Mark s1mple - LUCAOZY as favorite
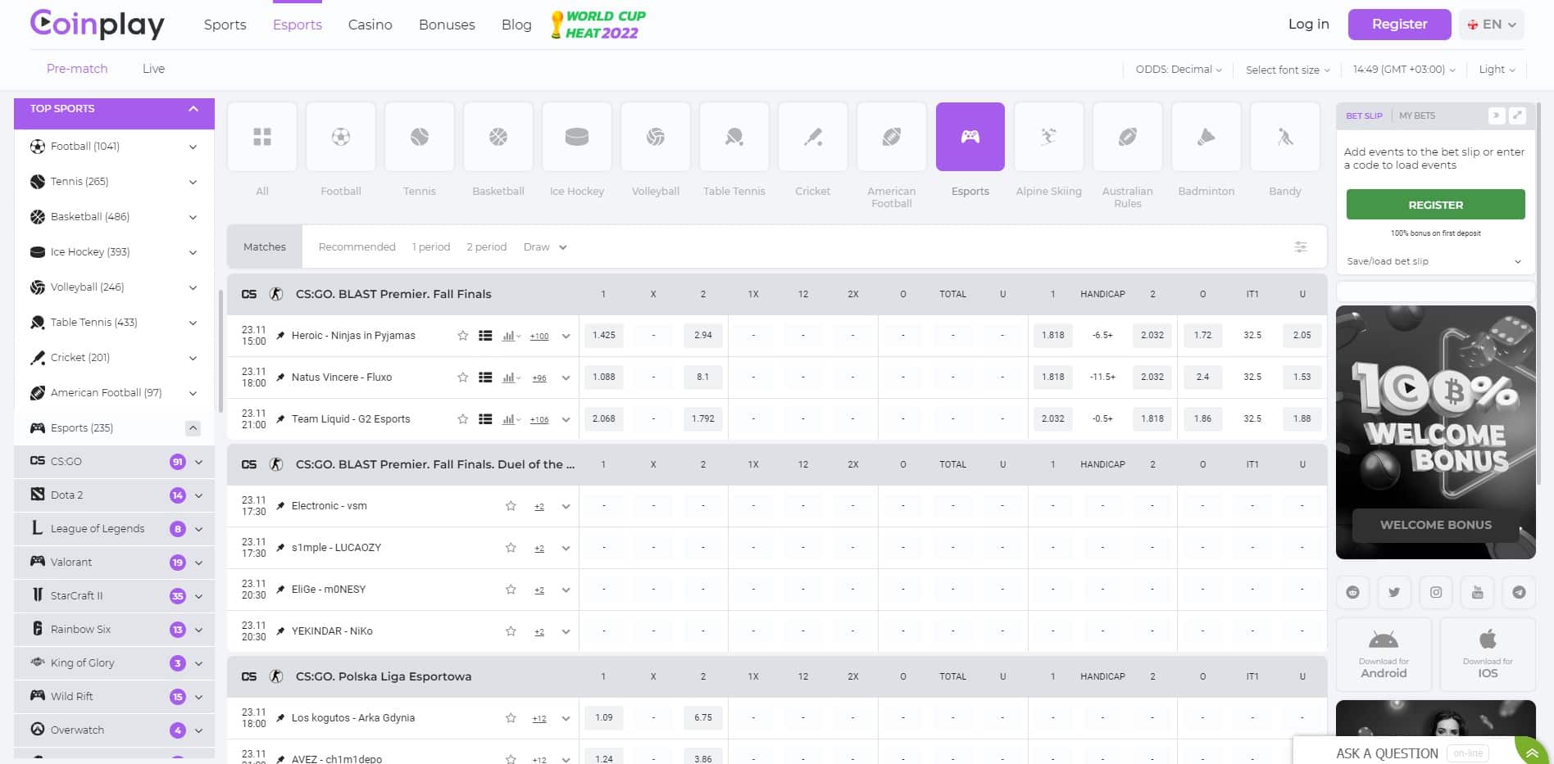The height and width of the screenshot is (764, 1554). coord(511,548)
